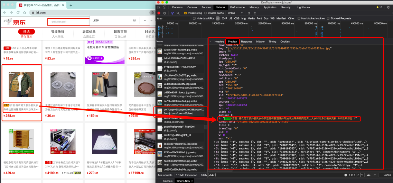The image size is (393, 183).
Task: Open a new browser tab with plus
Action: (71, 5)
